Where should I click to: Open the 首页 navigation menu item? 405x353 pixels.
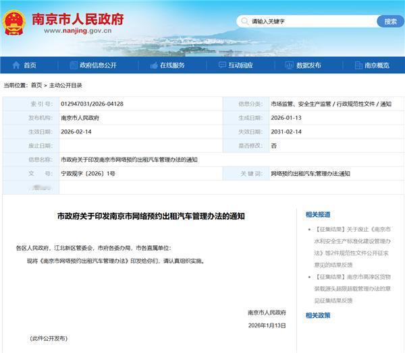(30, 65)
